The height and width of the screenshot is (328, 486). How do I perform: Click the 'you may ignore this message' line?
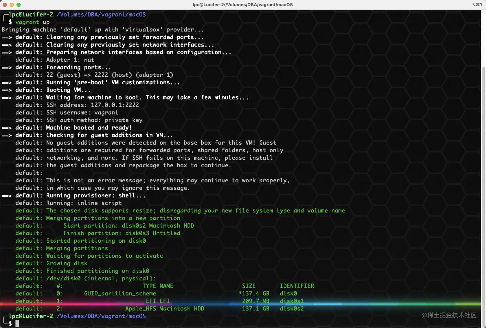(x=103, y=188)
